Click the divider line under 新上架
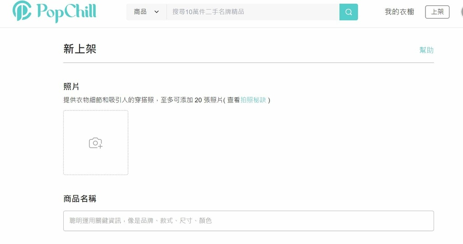This screenshot has height=244, width=463. coord(248,63)
